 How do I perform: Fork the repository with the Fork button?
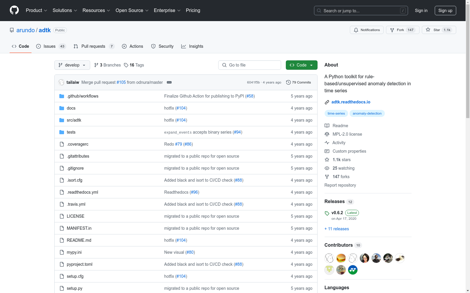point(402,30)
